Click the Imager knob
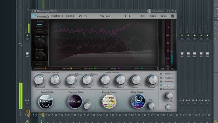 pyautogui.click(x=136, y=80)
